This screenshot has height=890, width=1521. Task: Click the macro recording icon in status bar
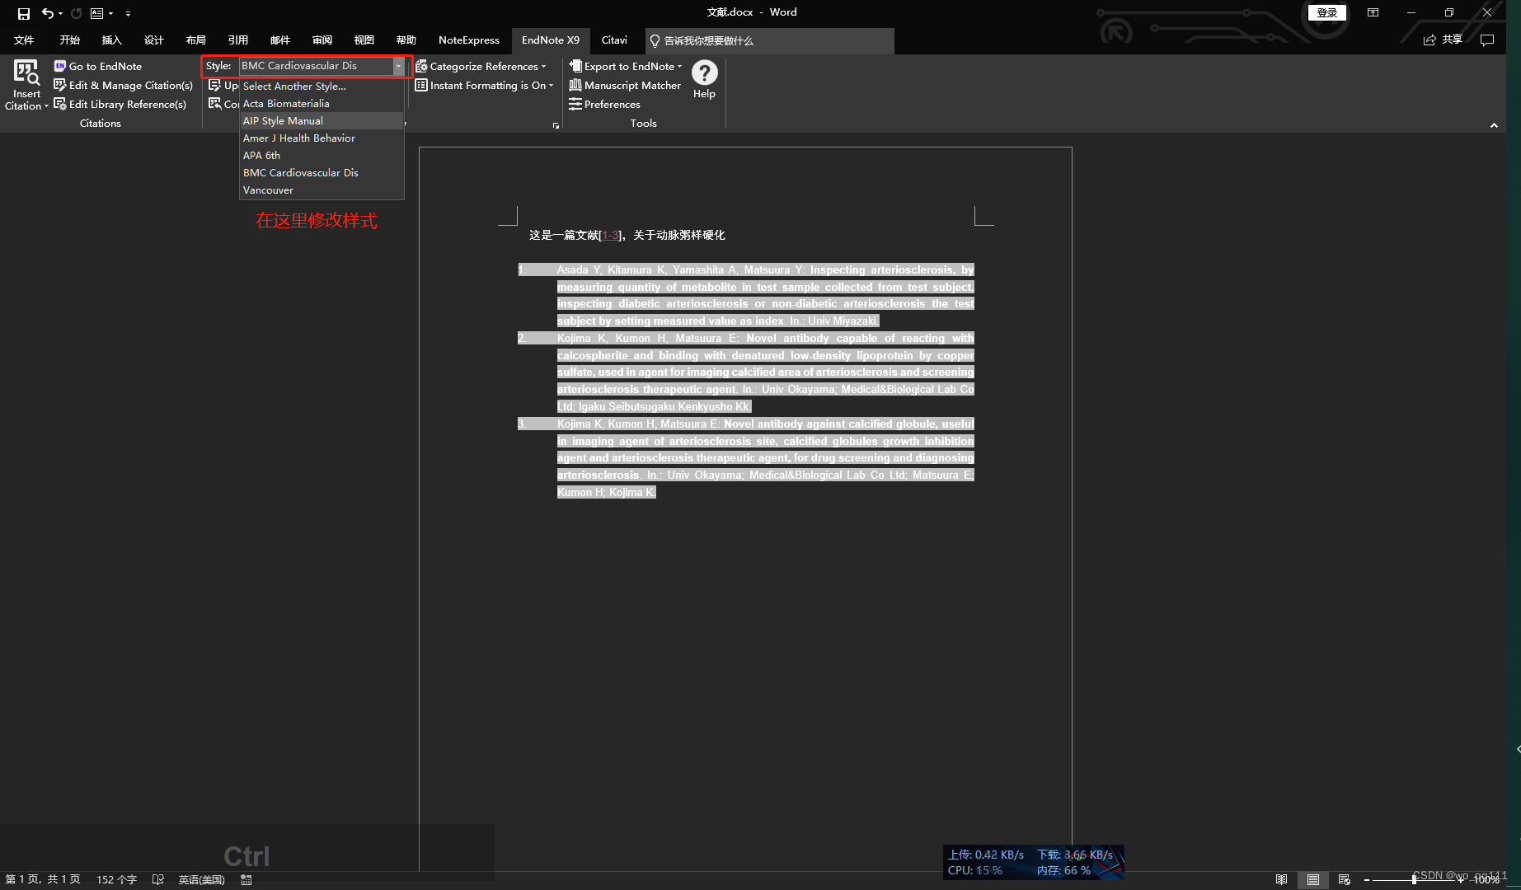click(x=246, y=879)
